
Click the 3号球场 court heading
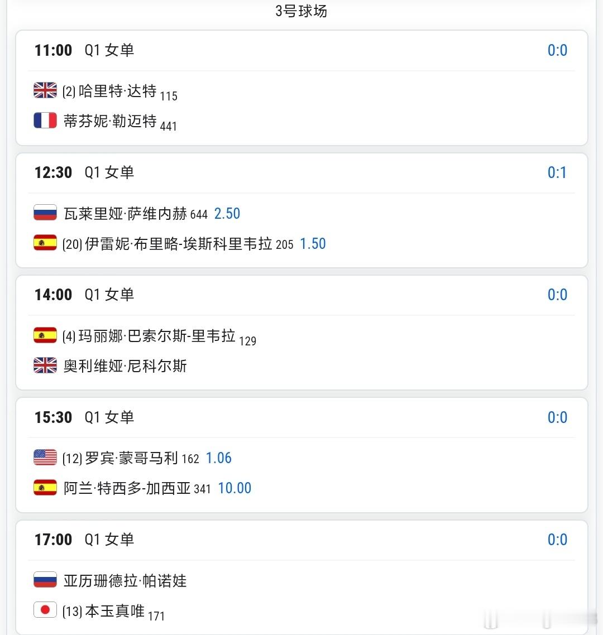[301, 11]
